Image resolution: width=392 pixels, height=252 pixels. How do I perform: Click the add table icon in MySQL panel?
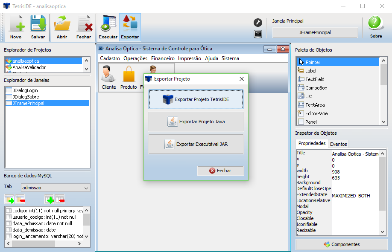[x=9, y=199]
